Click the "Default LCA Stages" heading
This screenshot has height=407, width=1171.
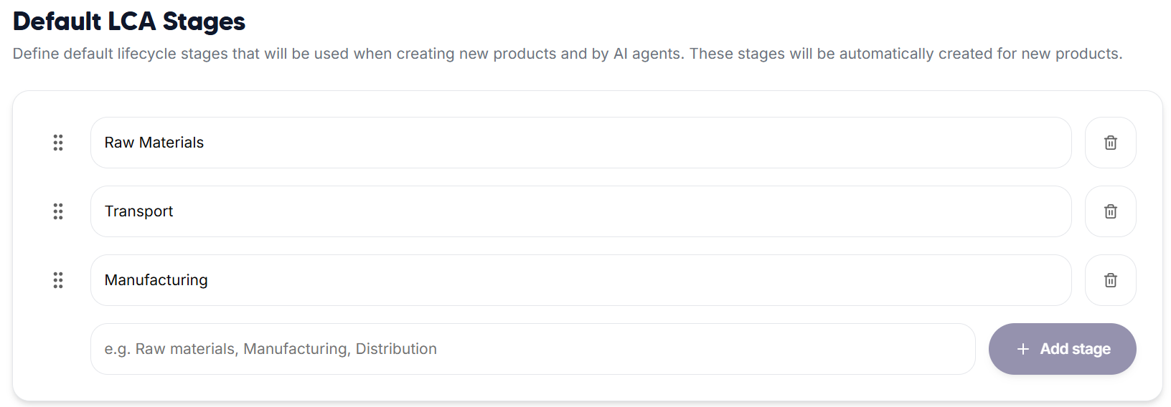(x=129, y=21)
